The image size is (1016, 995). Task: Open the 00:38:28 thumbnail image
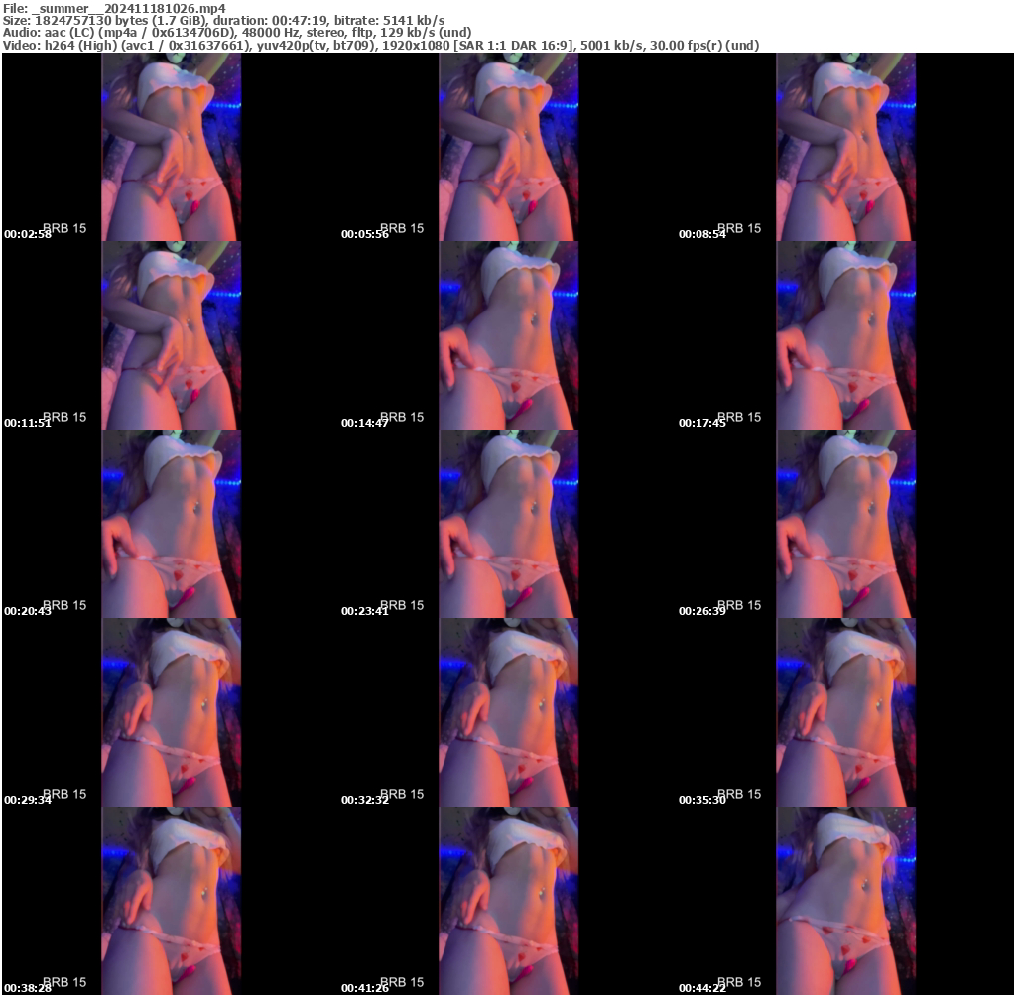coord(169,900)
